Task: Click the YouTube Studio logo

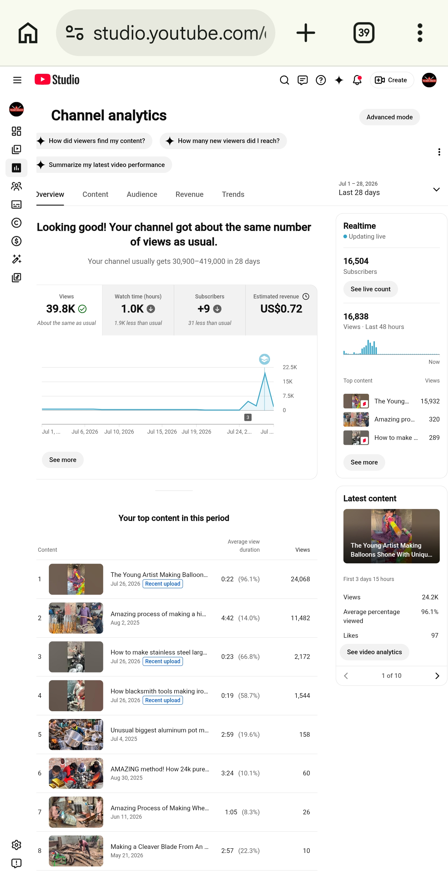Action: pyautogui.click(x=57, y=79)
